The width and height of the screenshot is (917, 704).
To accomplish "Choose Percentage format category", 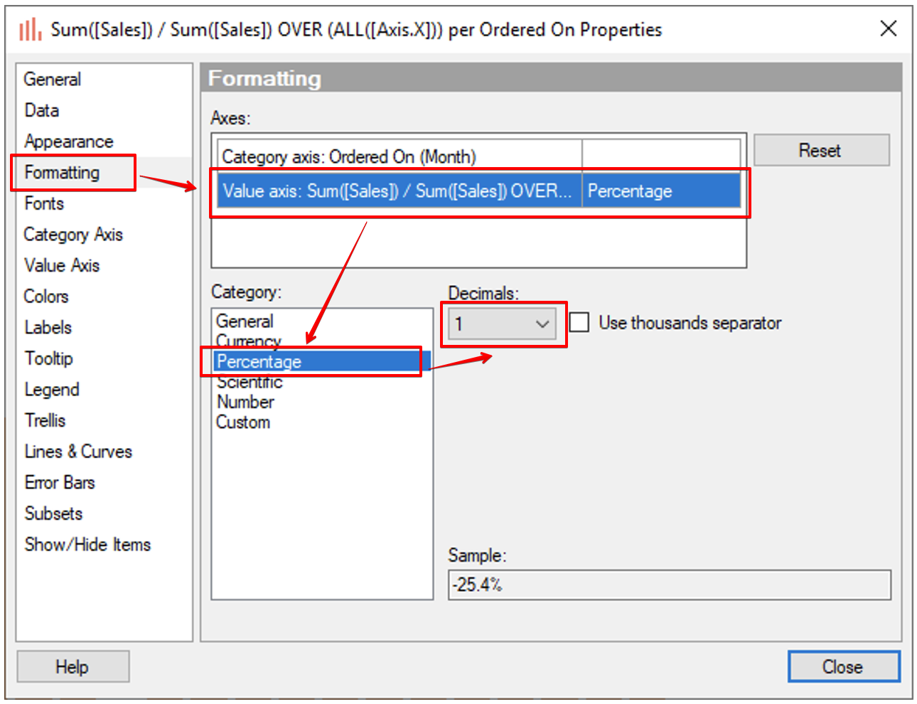I will tap(321, 361).
